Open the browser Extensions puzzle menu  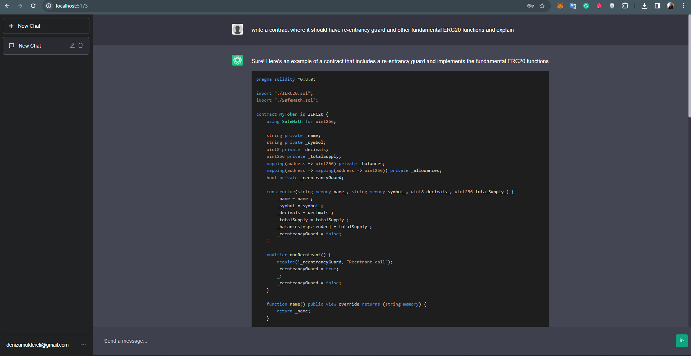[x=625, y=6]
